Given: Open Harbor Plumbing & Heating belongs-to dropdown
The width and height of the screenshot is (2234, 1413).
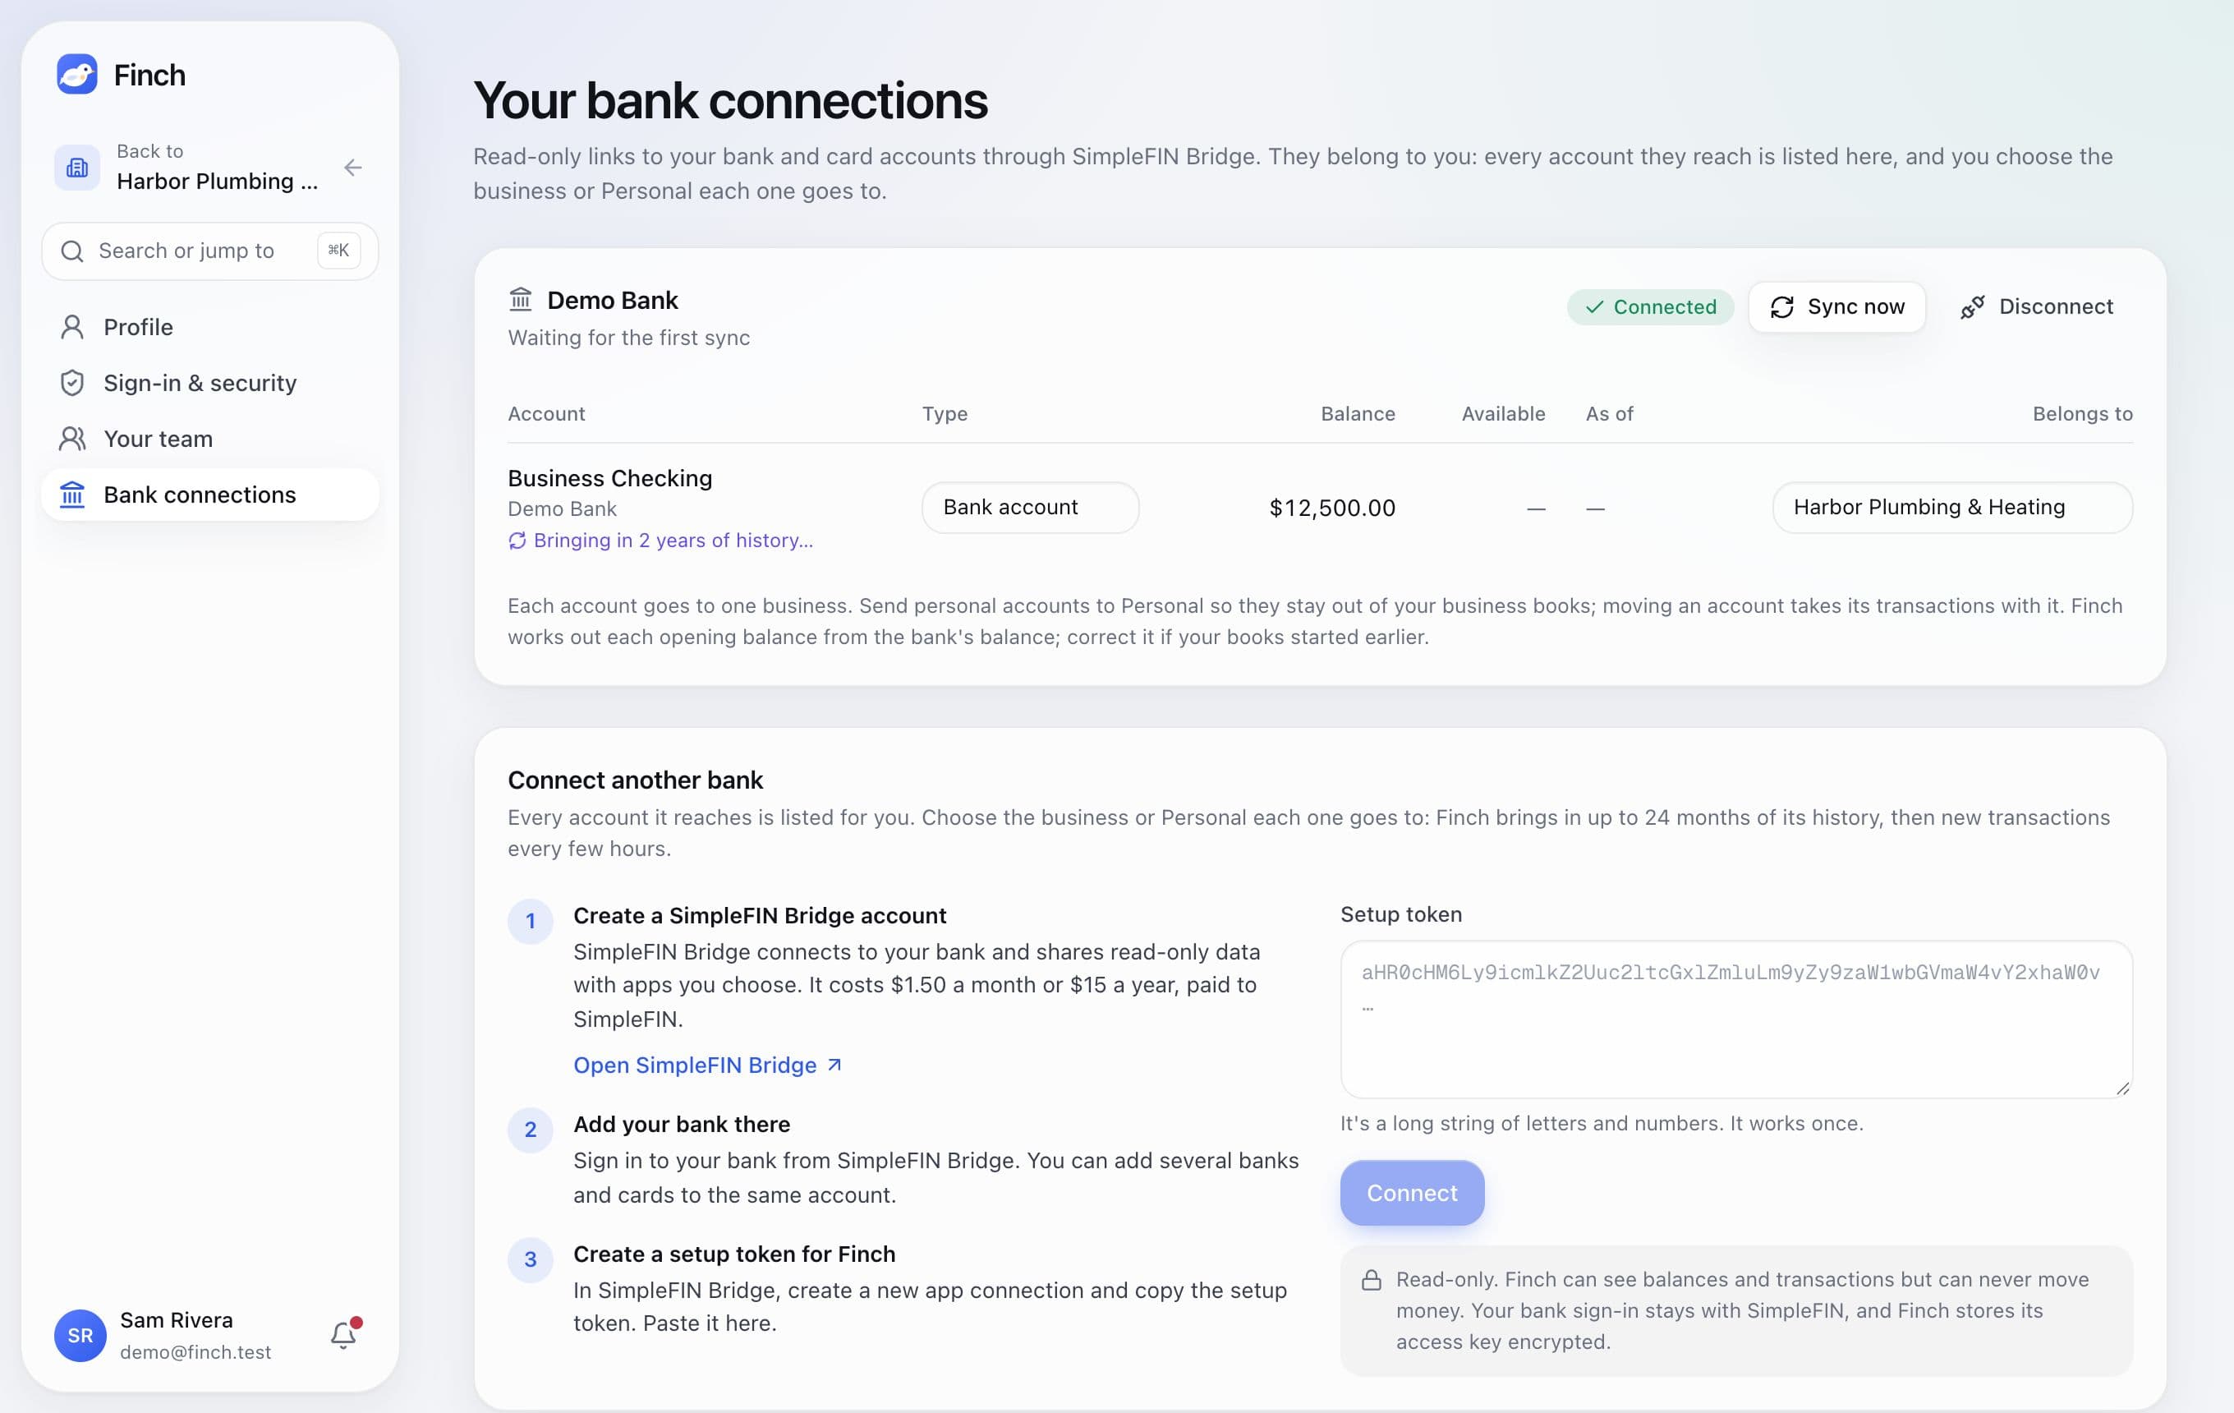Looking at the screenshot, I should point(1952,508).
